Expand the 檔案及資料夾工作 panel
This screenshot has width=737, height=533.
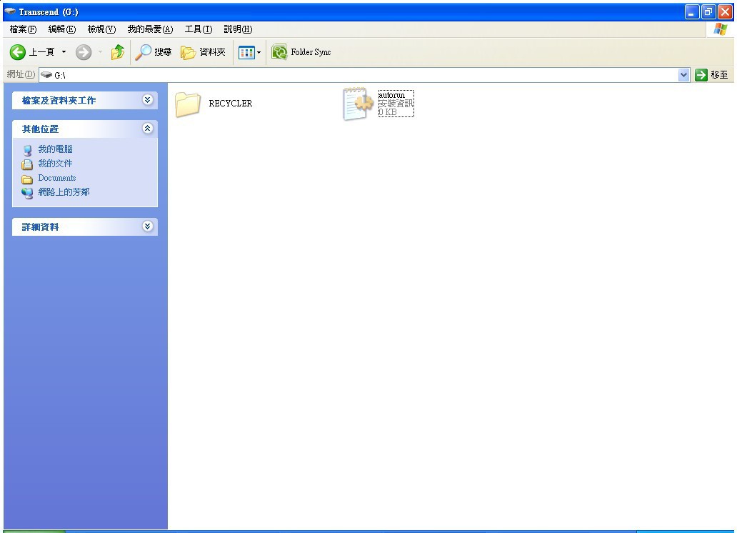[148, 100]
